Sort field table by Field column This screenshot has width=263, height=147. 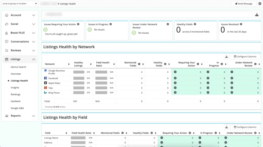point(66,133)
